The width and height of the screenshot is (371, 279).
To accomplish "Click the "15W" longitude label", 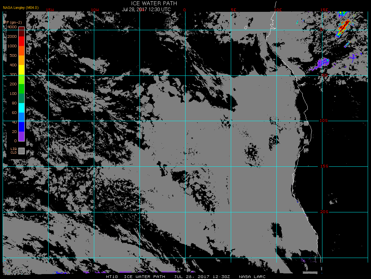I will point(50,10).
